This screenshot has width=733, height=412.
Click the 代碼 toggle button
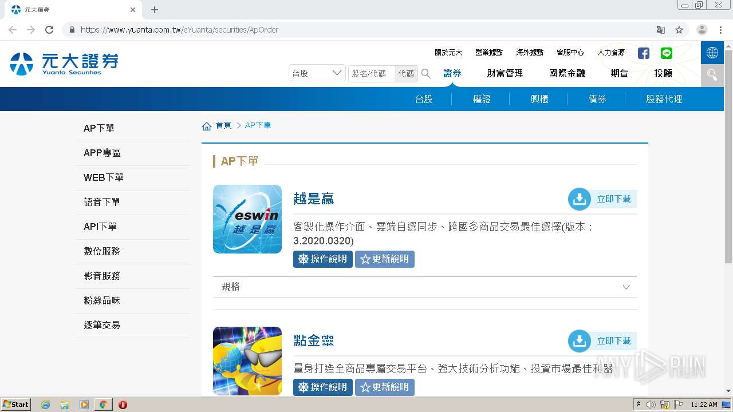pyautogui.click(x=406, y=74)
